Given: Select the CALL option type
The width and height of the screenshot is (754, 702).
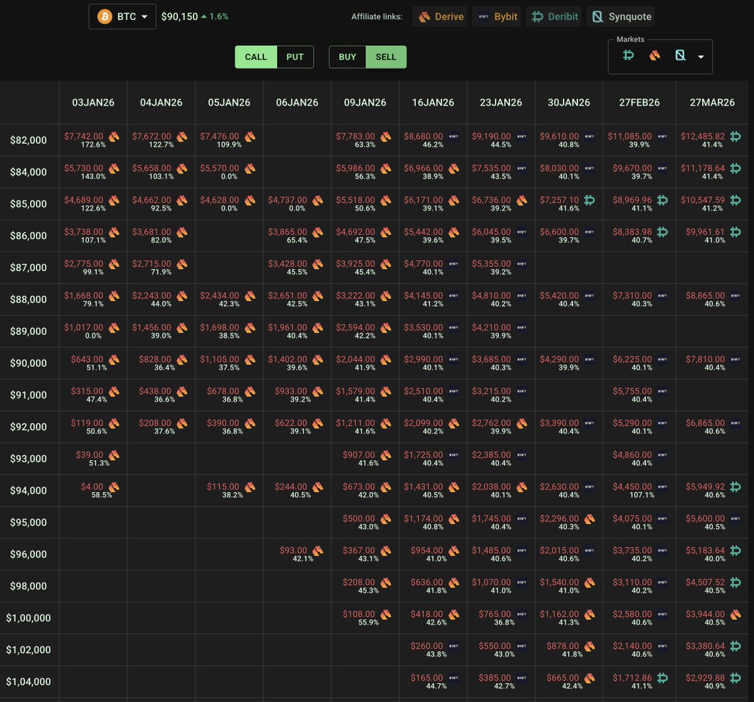Looking at the screenshot, I should click(x=256, y=57).
